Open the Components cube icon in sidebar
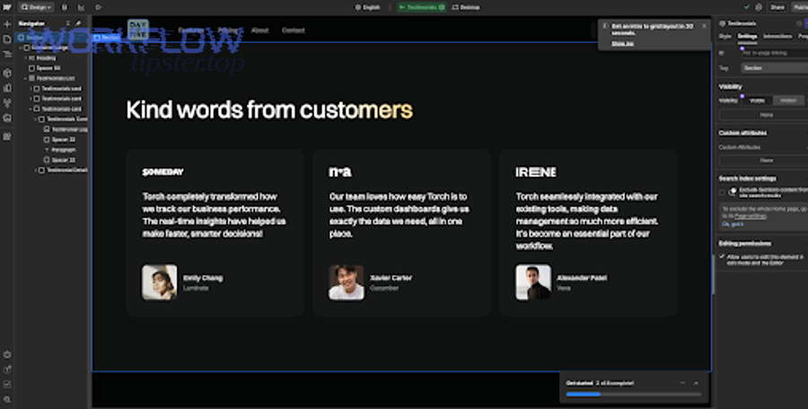The width and height of the screenshot is (808, 409). 7,72
